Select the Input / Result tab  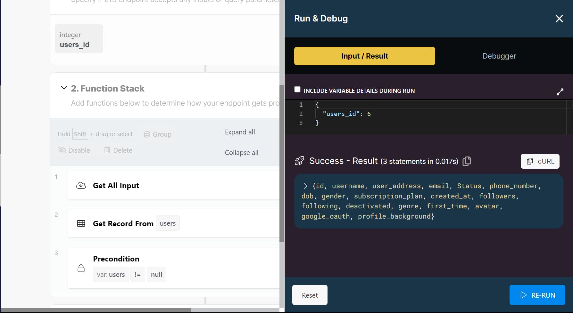[364, 56]
